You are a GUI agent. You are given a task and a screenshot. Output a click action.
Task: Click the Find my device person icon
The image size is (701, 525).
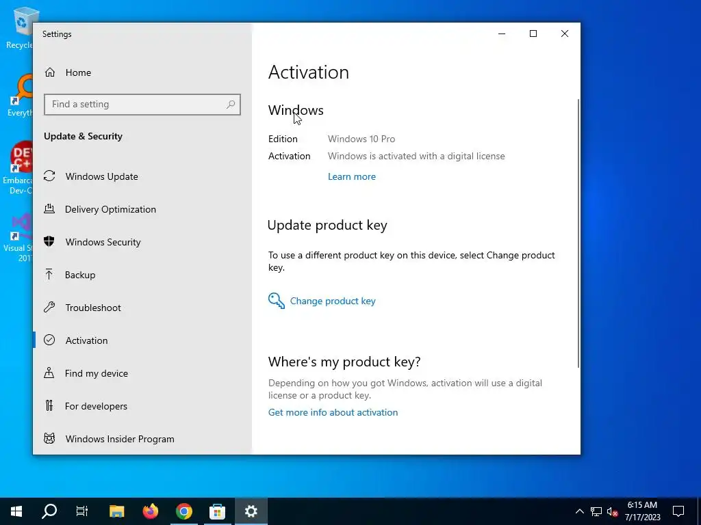pos(49,373)
